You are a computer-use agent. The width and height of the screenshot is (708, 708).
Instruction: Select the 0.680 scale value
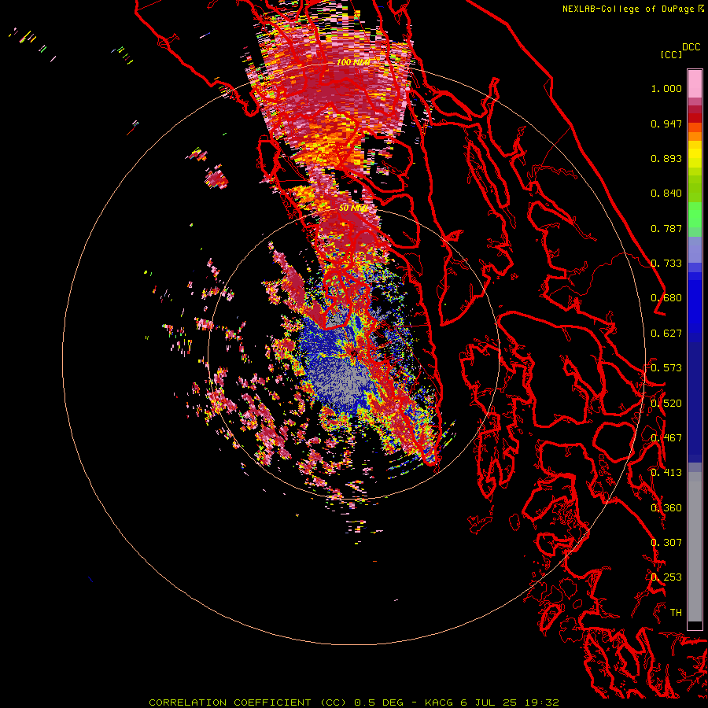(x=666, y=298)
